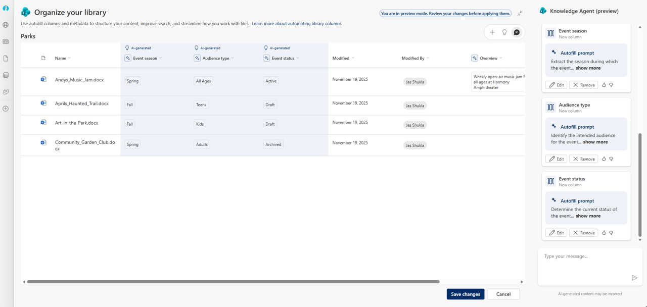
Task: Give thumbs up feedback on Event season column
Action: coord(603,84)
